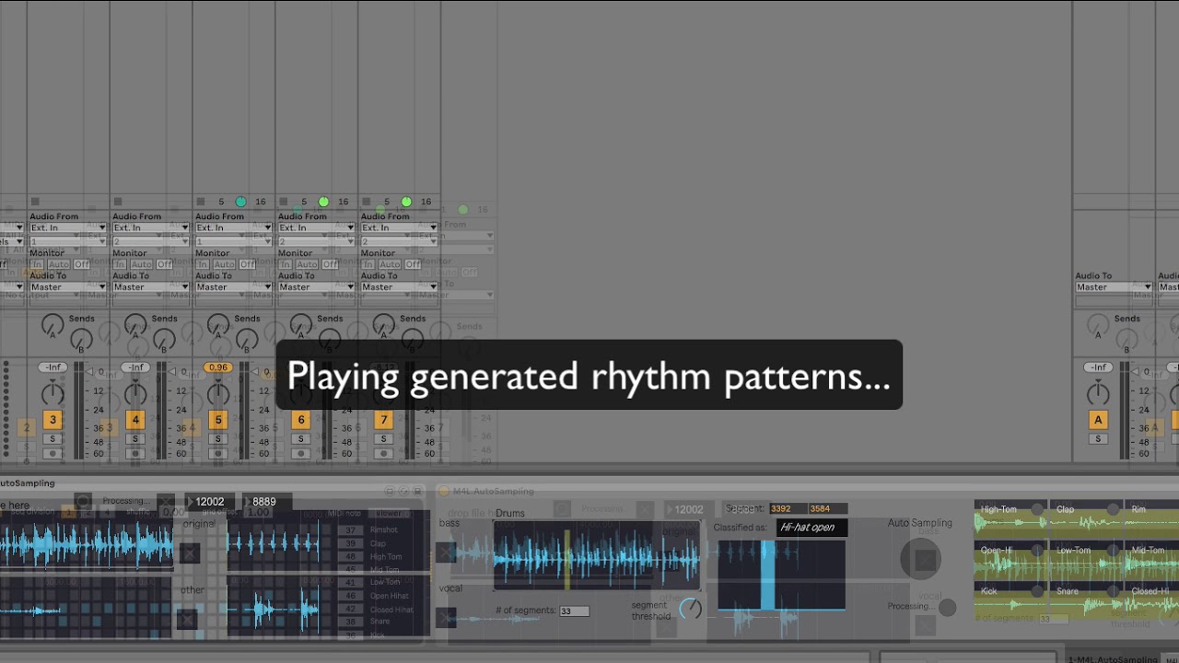The image size is (1179, 663).
Task: Stop clips on track 6
Action: click(x=284, y=202)
